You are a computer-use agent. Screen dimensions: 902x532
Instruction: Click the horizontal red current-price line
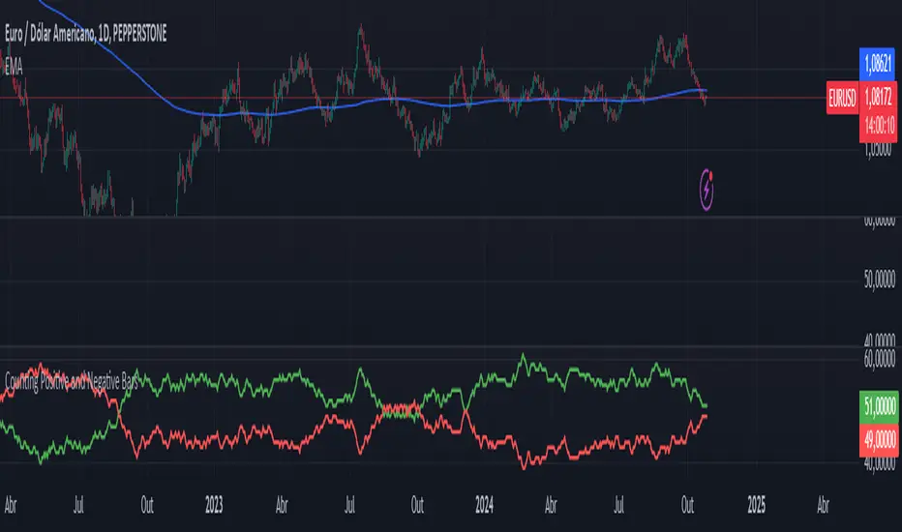tap(412, 99)
